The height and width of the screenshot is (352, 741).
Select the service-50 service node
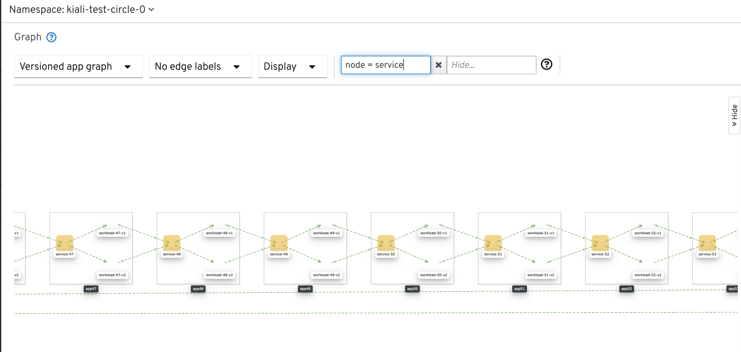click(x=386, y=243)
